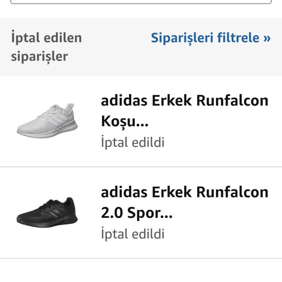Tap the white adidas Runfalcon shoe image
This screenshot has width=282, height=282.
pyautogui.click(x=47, y=121)
